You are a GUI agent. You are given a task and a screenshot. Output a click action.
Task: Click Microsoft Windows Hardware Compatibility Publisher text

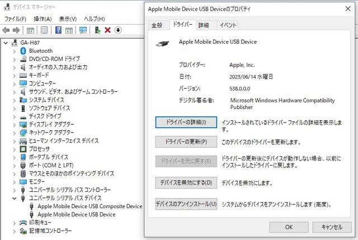pos(282,103)
